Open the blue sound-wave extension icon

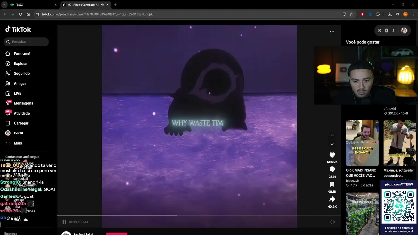[370, 14]
